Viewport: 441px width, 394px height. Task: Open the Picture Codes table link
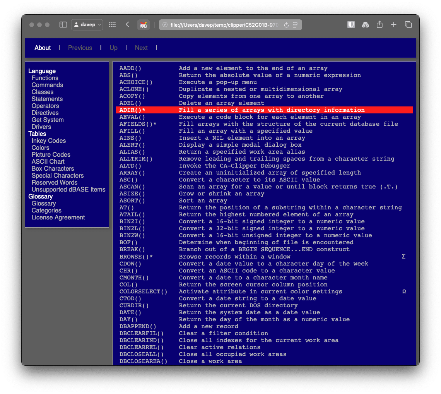click(x=51, y=155)
